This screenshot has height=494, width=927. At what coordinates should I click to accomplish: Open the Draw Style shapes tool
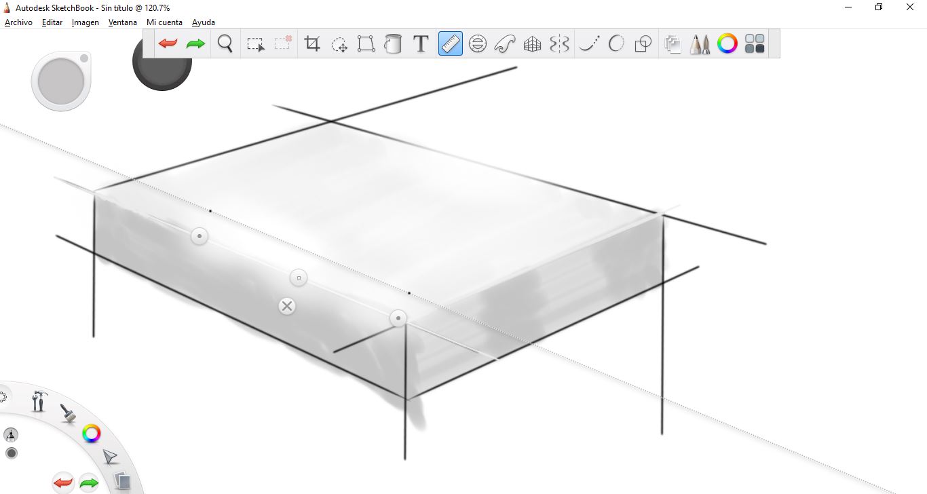(643, 44)
